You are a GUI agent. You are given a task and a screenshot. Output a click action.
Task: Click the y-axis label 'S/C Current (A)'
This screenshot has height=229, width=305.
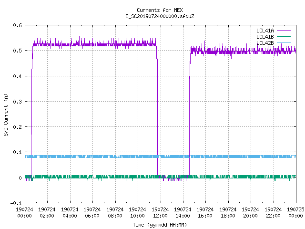[6, 115]
